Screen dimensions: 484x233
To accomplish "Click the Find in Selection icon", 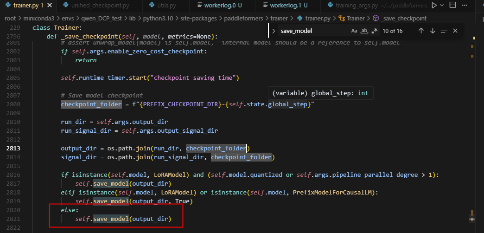I will [x=444, y=31].
